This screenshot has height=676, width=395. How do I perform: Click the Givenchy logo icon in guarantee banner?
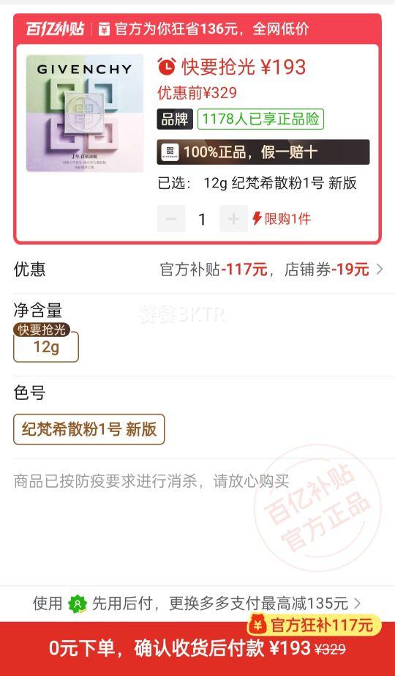tap(170, 152)
